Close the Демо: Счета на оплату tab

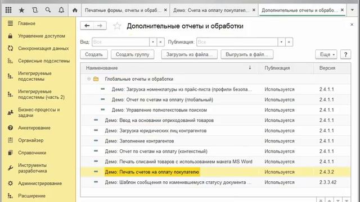(254, 10)
